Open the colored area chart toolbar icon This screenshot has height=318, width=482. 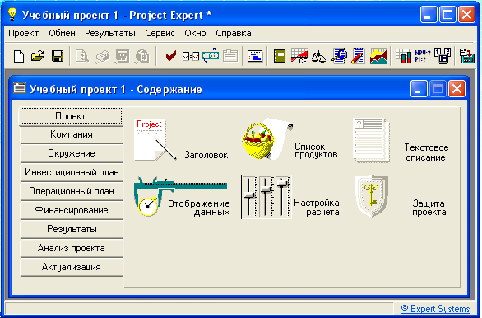[x=378, y=56]
